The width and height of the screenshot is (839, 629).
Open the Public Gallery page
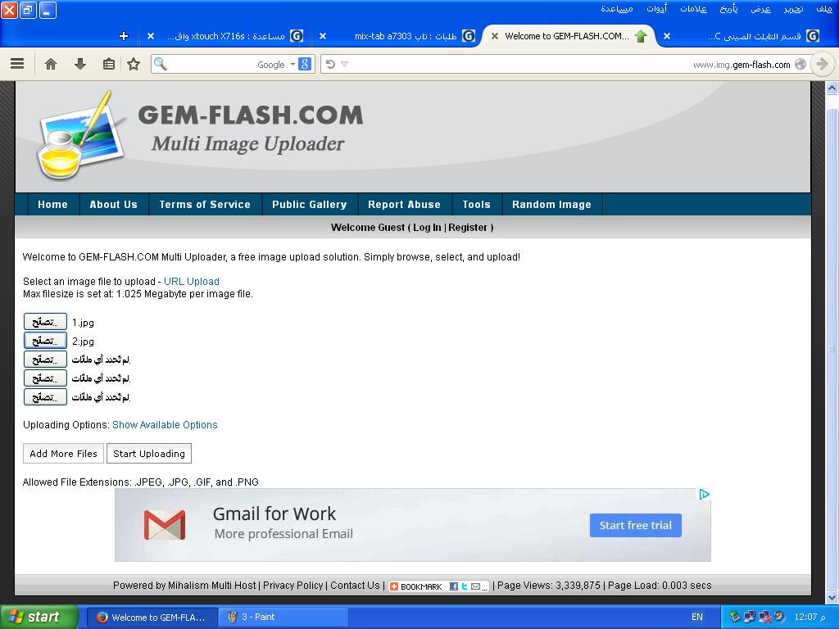click(x=309, y=204)
